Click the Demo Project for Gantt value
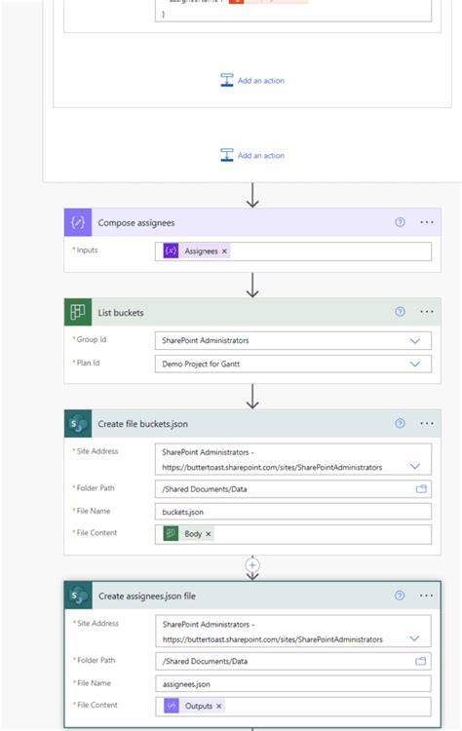Image resolution: width=462 pixels, height=731 pixels. coord(201,365)
